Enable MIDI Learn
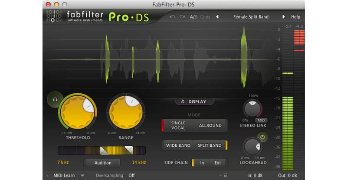This screenshot has width=347, height=180. (64, 176)
